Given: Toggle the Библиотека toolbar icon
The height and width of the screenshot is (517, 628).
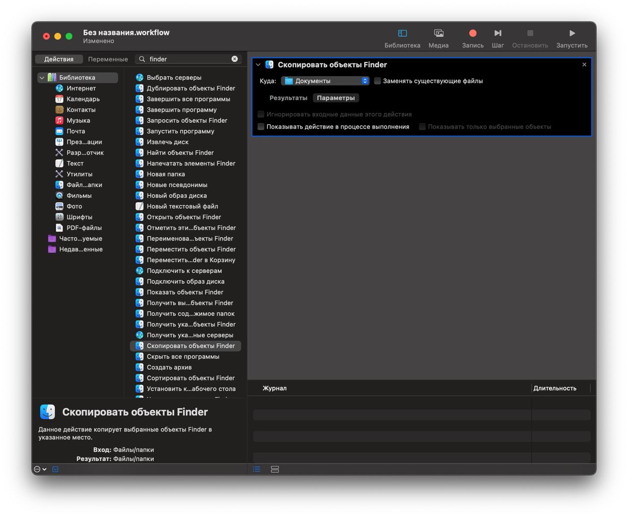Looking at the screenshot, I should click(x=402, y=33).
